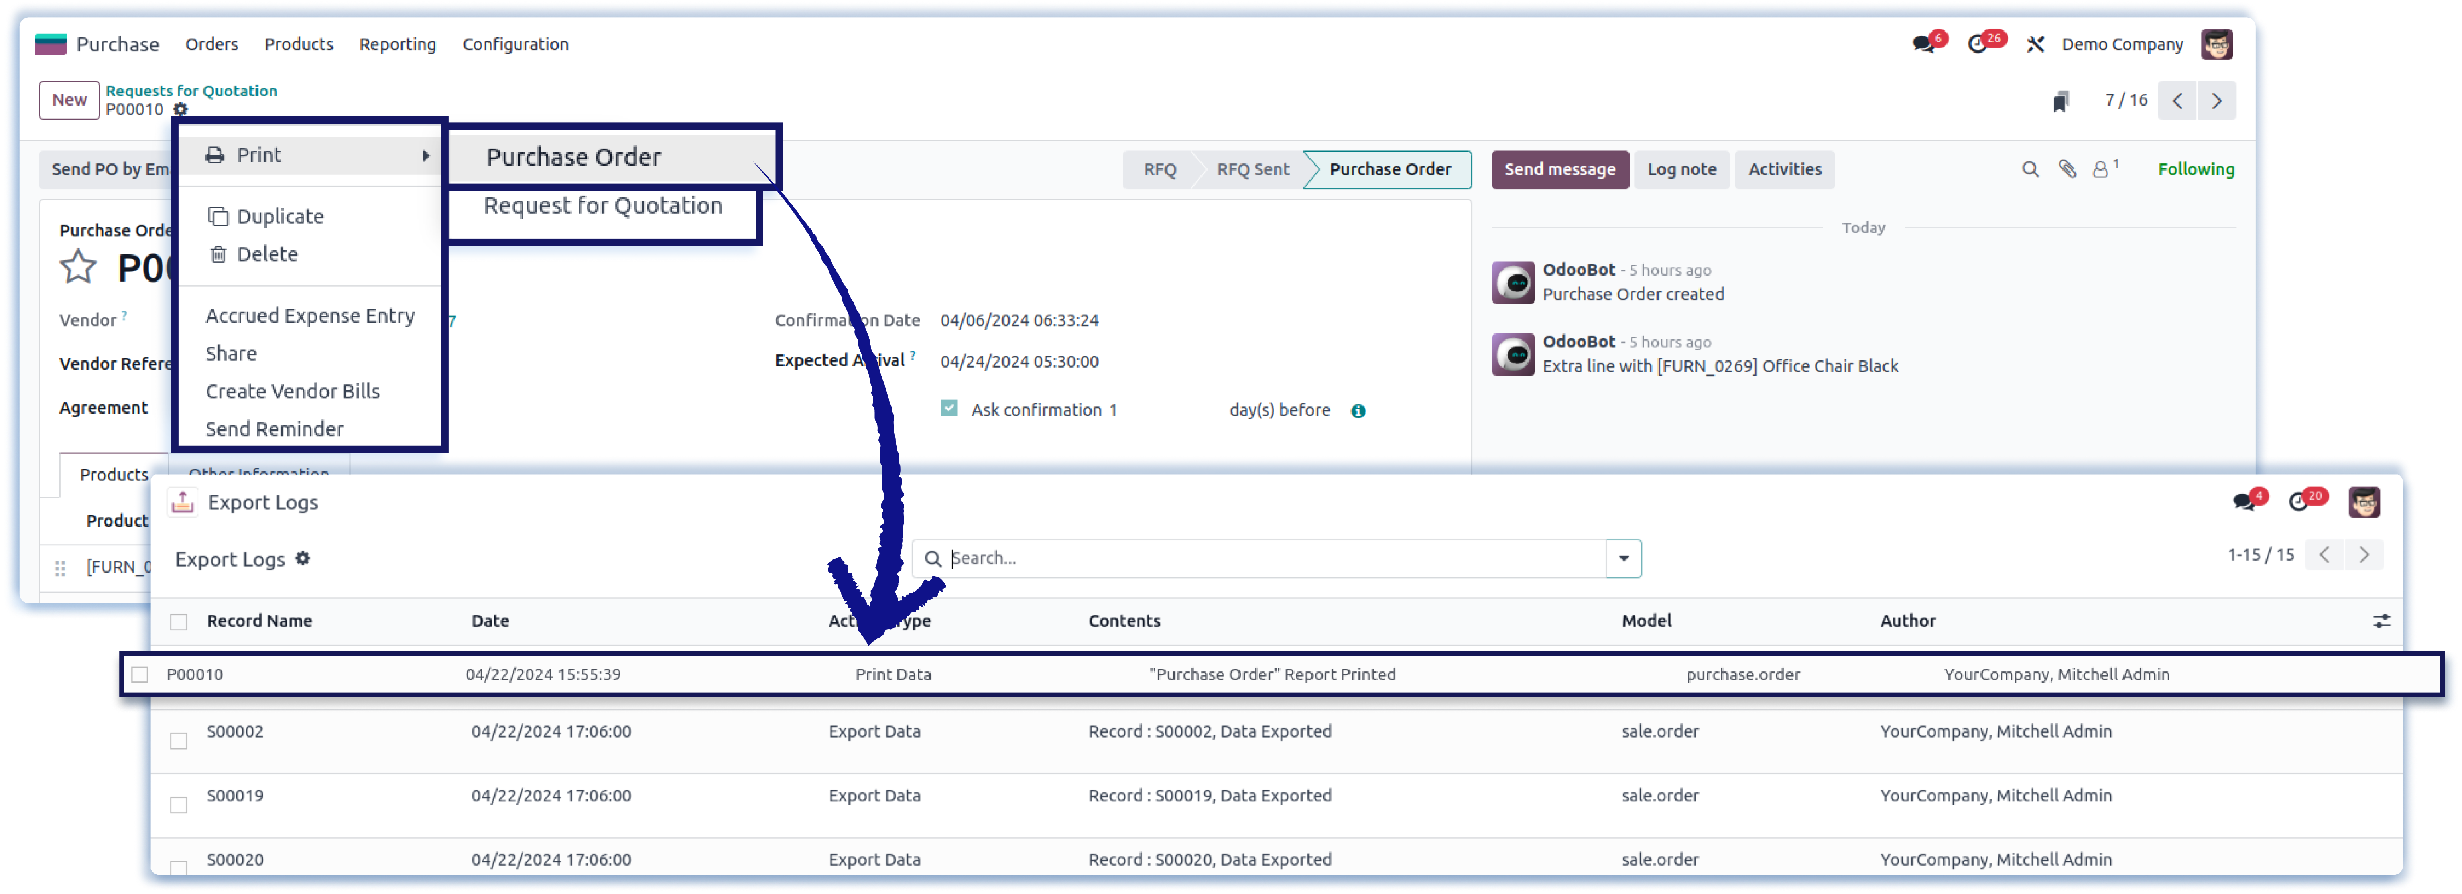This screenshot has height=894, width=2462.
Task: Choose Send Reminder action
Action: [274, 429]
